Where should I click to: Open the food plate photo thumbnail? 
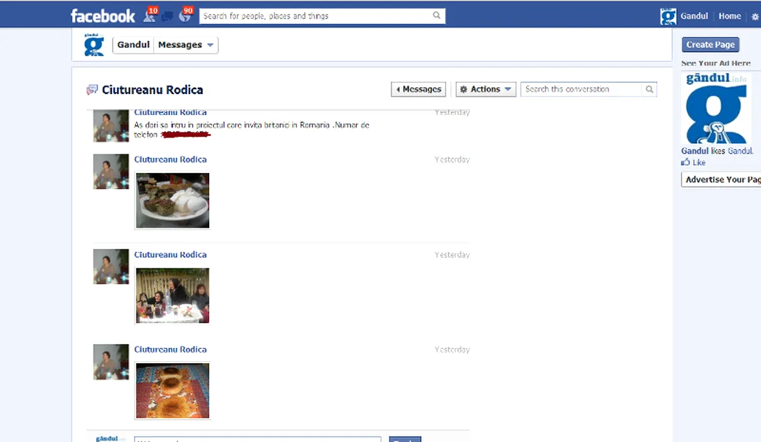click(173, 200)
